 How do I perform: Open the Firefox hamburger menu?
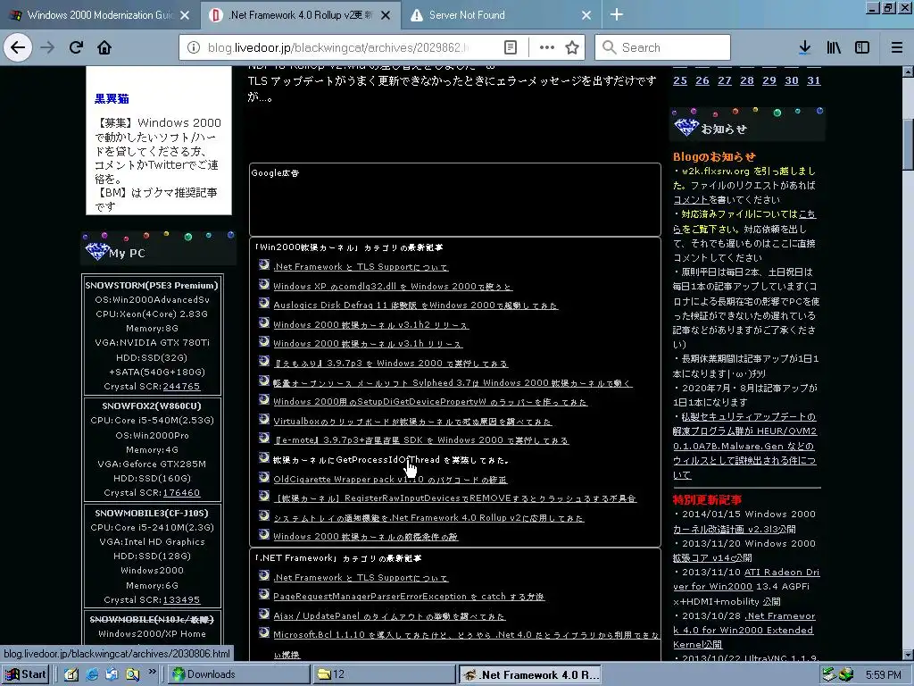click(896, 47)
